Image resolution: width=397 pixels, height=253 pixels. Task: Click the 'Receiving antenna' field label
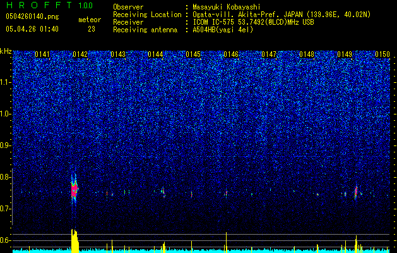[x=145, y=30]
